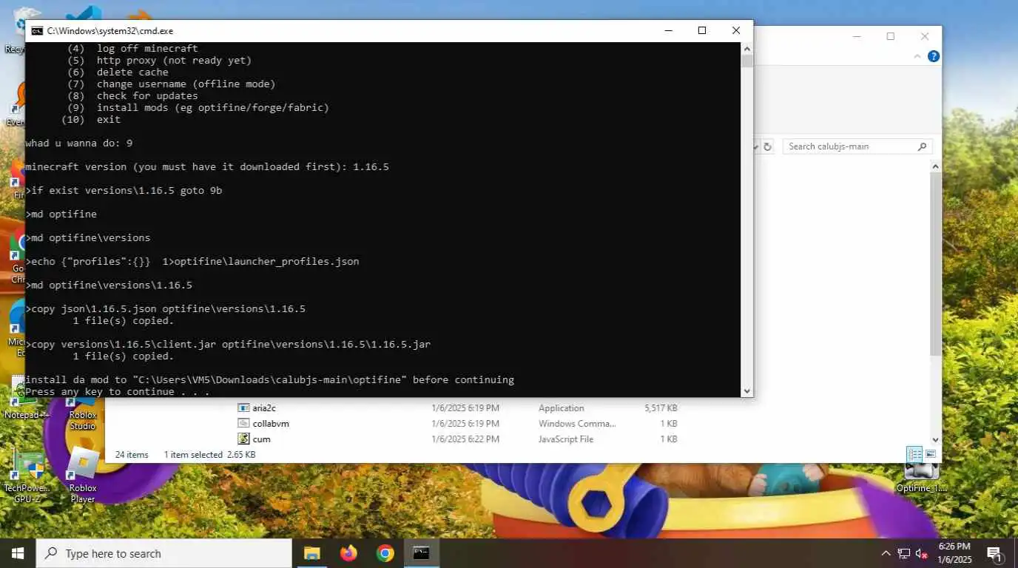This screenshot has height=568, width=1018.
Task: Click the search magnifier in Explorer
Action: 922,146
